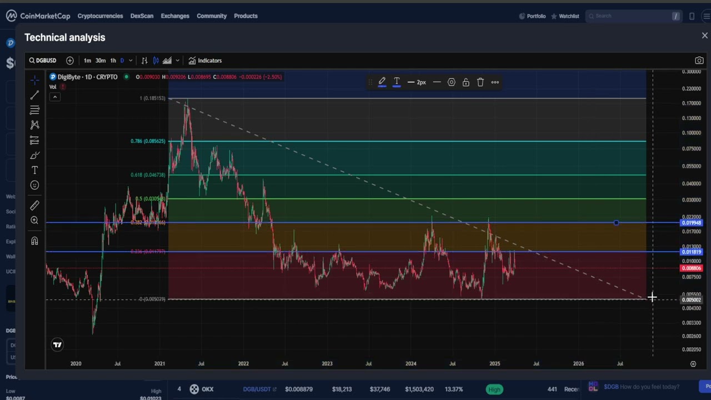Switch to 1h timeframe
The image size is (711, 400).
click(113, 61)
